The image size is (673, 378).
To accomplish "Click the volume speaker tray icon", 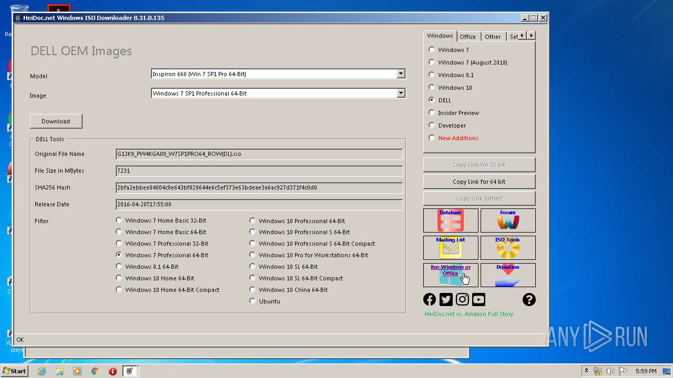I will [x=610, y=371].
